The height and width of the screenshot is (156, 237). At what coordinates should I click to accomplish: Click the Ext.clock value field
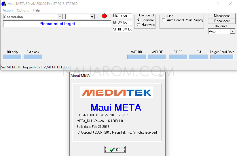tap(33, 57)
